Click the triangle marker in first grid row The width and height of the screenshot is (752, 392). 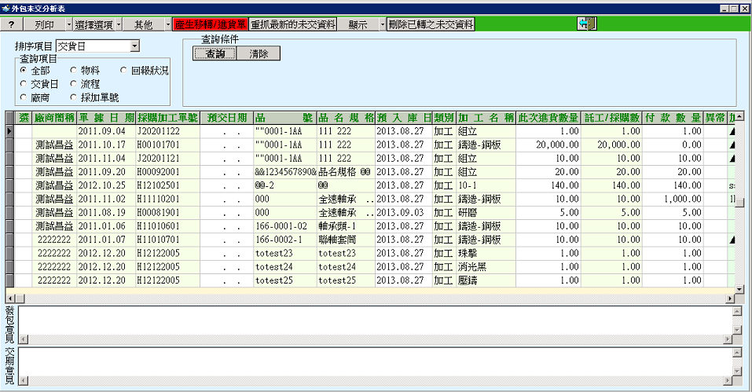tap(732, 132)
